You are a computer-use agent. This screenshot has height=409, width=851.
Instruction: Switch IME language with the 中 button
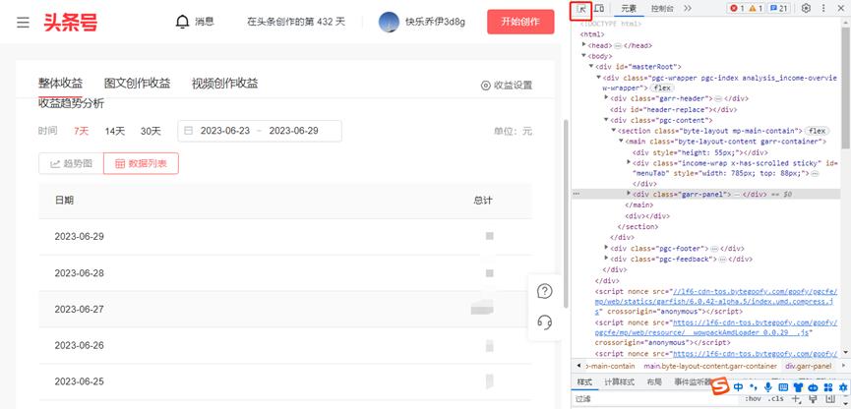739,386
